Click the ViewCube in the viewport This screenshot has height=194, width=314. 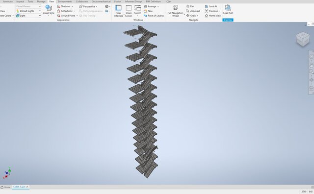tap(303, 39)
